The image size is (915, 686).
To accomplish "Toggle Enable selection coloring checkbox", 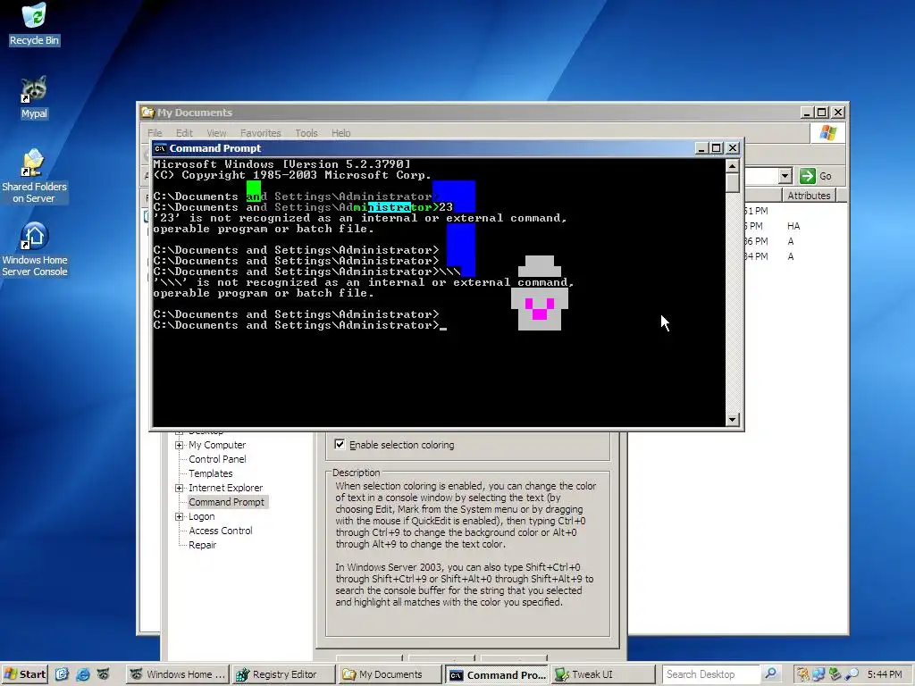I will click(x=340, y=445).
